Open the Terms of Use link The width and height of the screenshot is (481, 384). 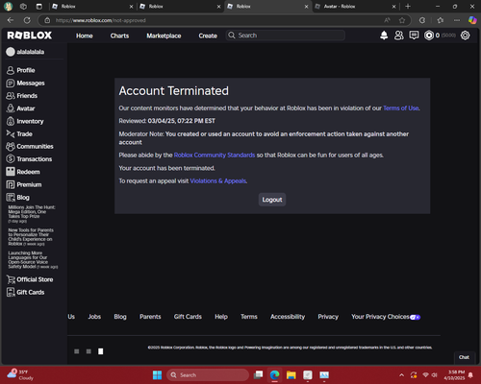(x=401, y=108)
